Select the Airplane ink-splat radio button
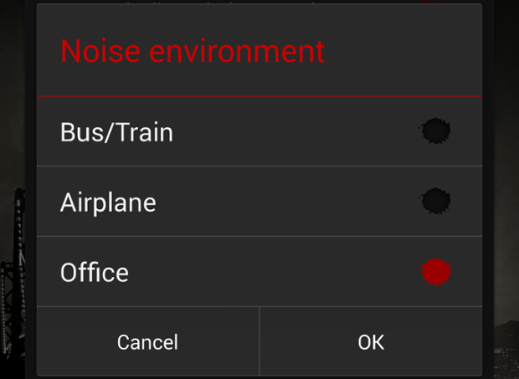The width and height of the screenshot is (519, 379). pyautogui.click(x=435, y=201)
